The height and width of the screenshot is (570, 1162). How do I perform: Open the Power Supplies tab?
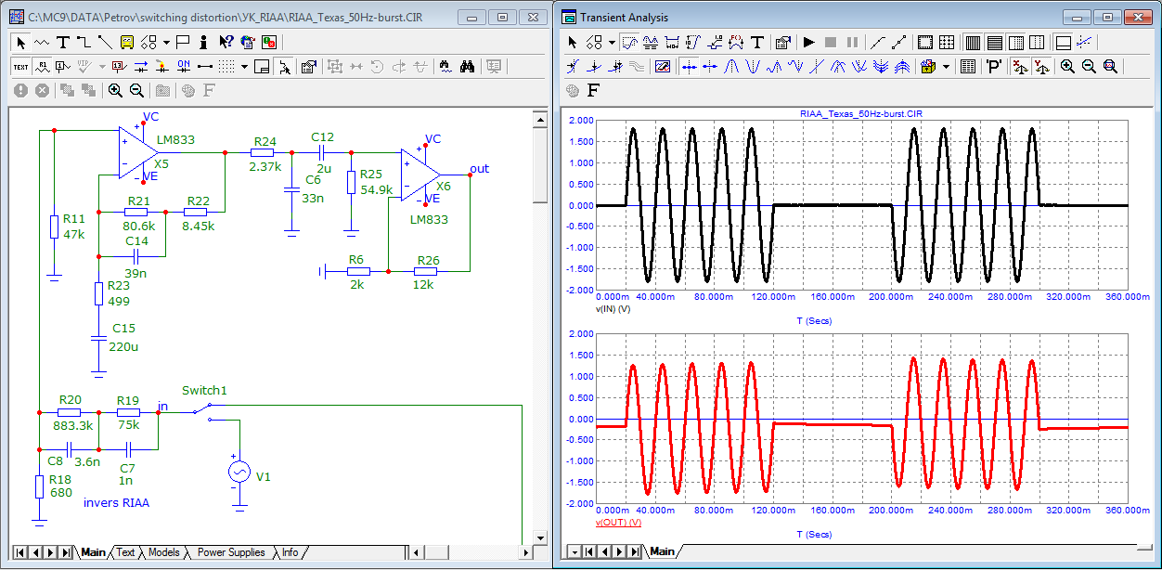point(230,552)
